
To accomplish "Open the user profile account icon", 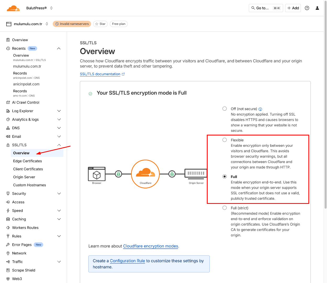I will click(x=317, y=8).
